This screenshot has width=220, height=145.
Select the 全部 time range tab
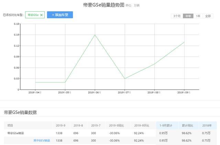coord(208,16)
